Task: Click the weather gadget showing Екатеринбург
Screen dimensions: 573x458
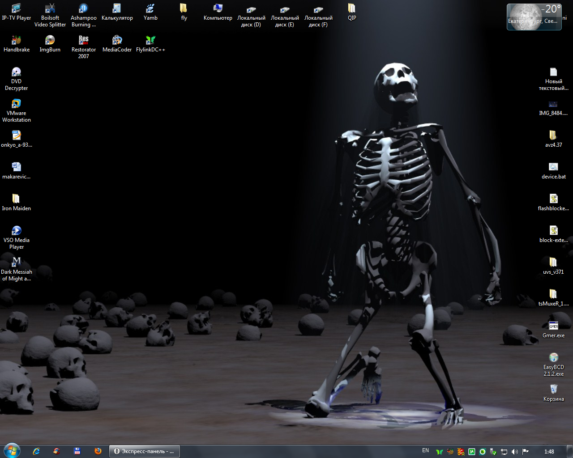Action: coord(534,17)
